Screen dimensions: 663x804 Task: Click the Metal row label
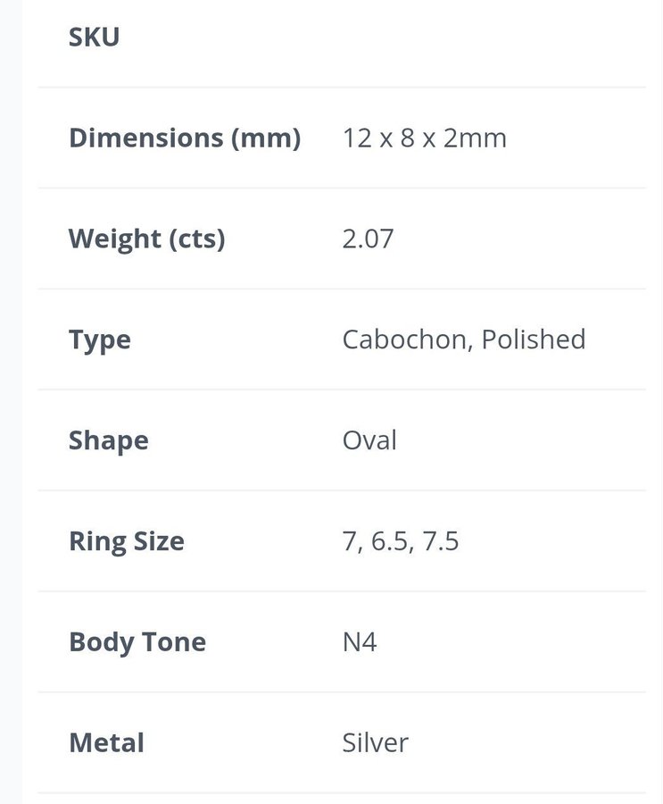click(x=106, y=743)
